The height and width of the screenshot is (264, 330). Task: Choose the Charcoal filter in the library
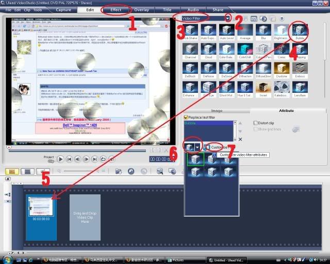point(190,52)
